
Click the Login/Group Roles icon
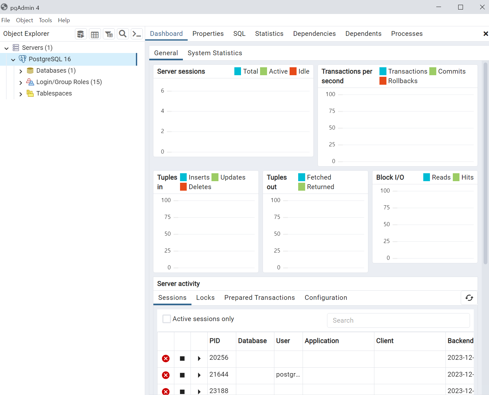click(30, 82)
